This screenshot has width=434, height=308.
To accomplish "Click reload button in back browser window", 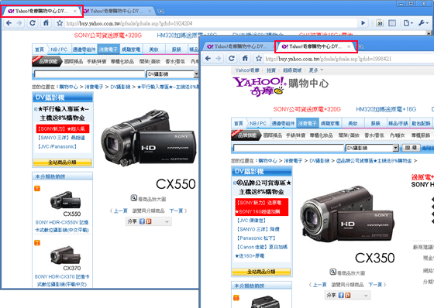I will pyautogui.click(x=33, y=23).
